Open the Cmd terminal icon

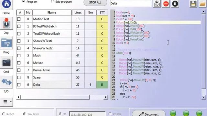(6, 63)
